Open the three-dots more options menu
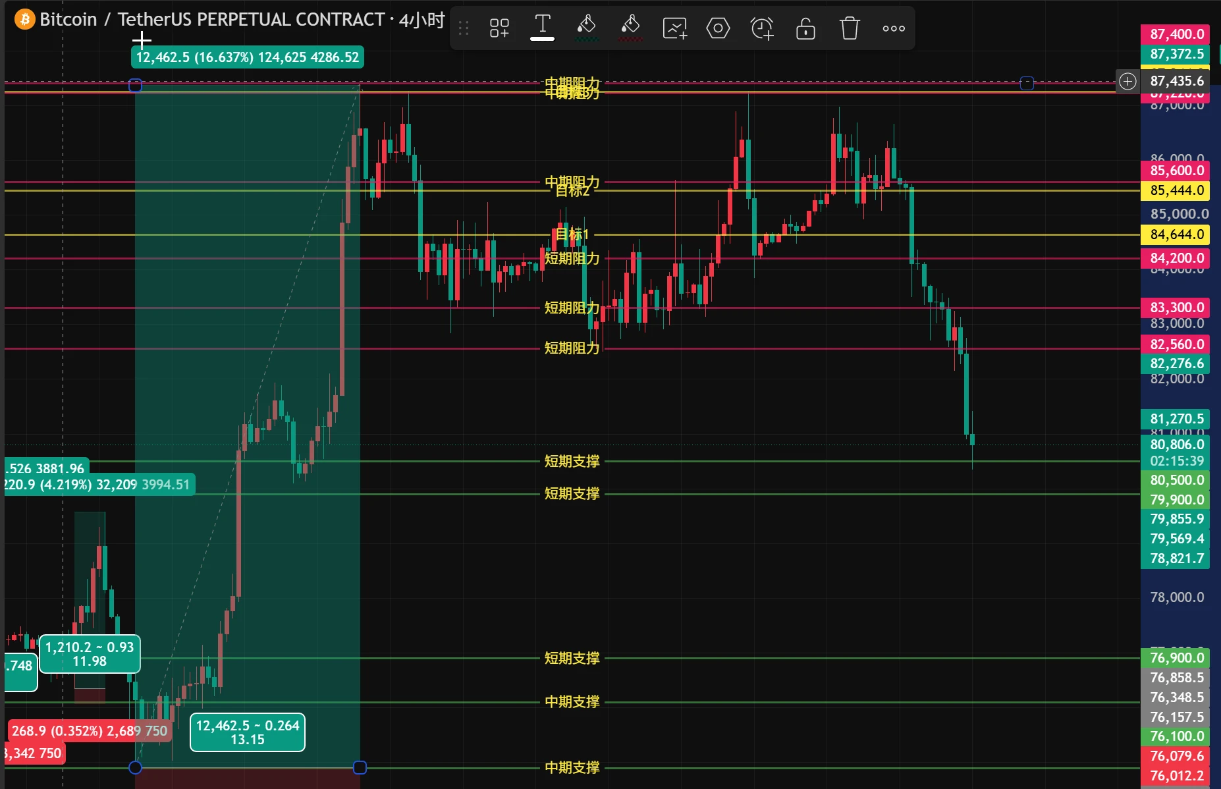The width and height of the screenshot is (1221, 789). [x=894, y=28]
